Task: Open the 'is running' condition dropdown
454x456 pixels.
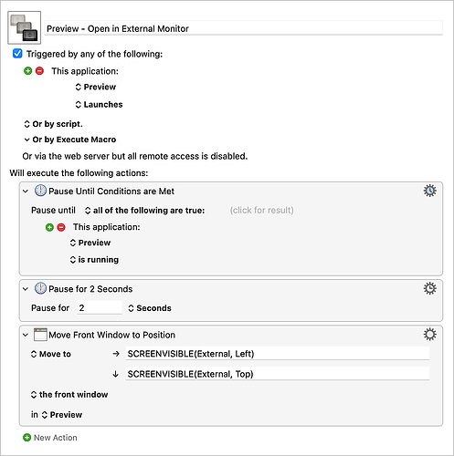Action: click(94, 260)
